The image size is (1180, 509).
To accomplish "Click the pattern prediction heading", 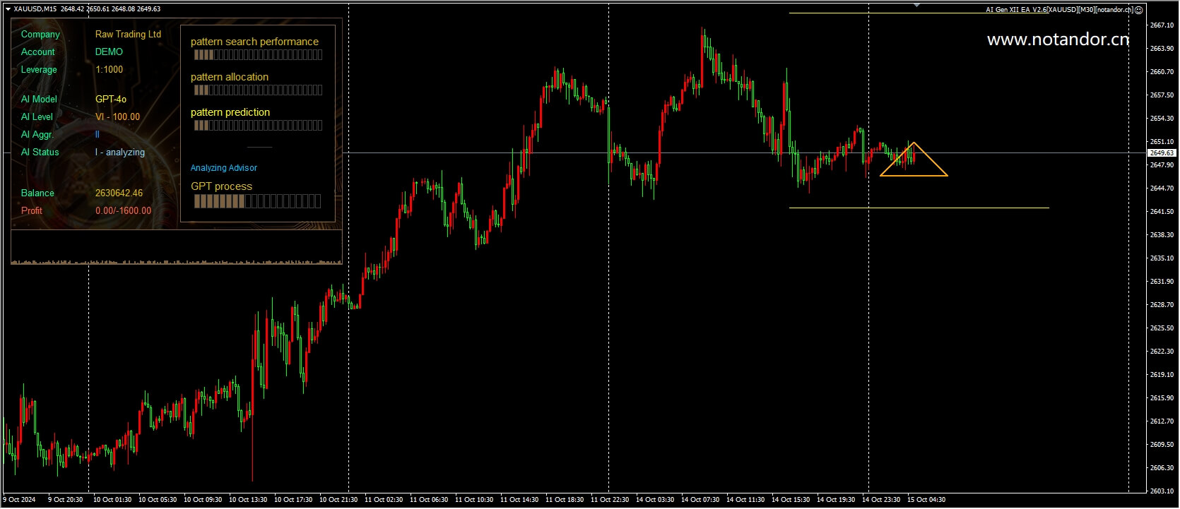I will (230, 112).
